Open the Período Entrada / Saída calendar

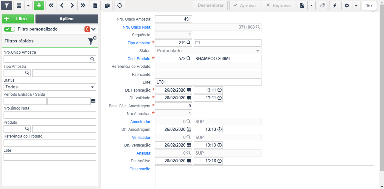tap(93, 101)
